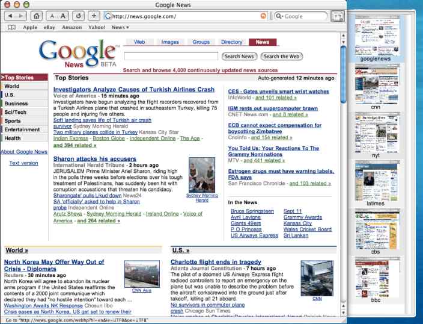Increase text size with the large A
The height and width of the screenshot is (324, 423).
point(63,16)
